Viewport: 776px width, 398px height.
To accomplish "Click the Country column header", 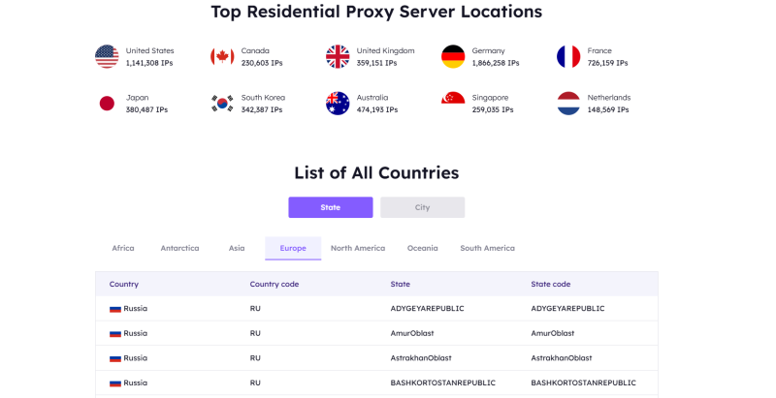I will pos(124,284).
